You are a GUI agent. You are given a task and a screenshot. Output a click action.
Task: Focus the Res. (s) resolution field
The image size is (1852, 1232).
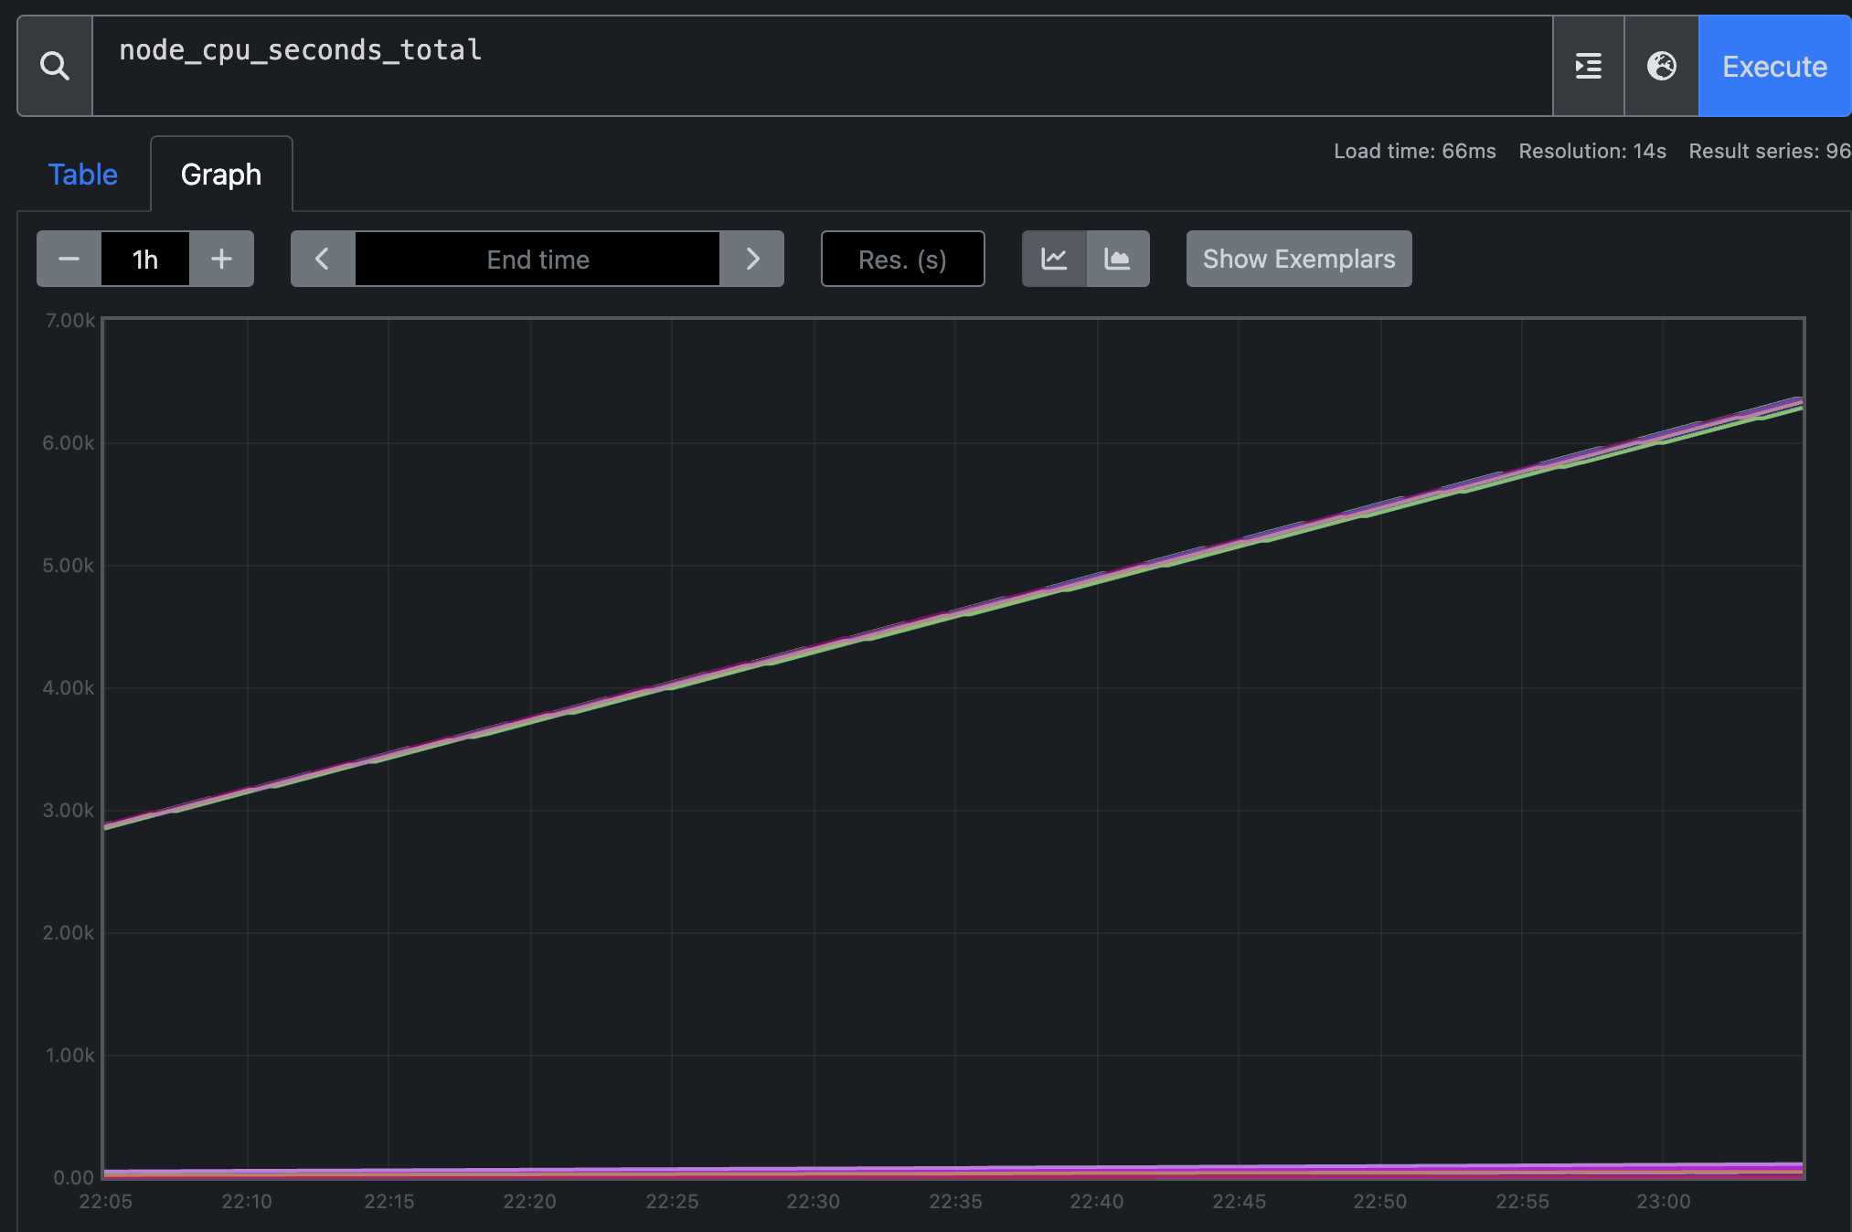coord(902,260)
